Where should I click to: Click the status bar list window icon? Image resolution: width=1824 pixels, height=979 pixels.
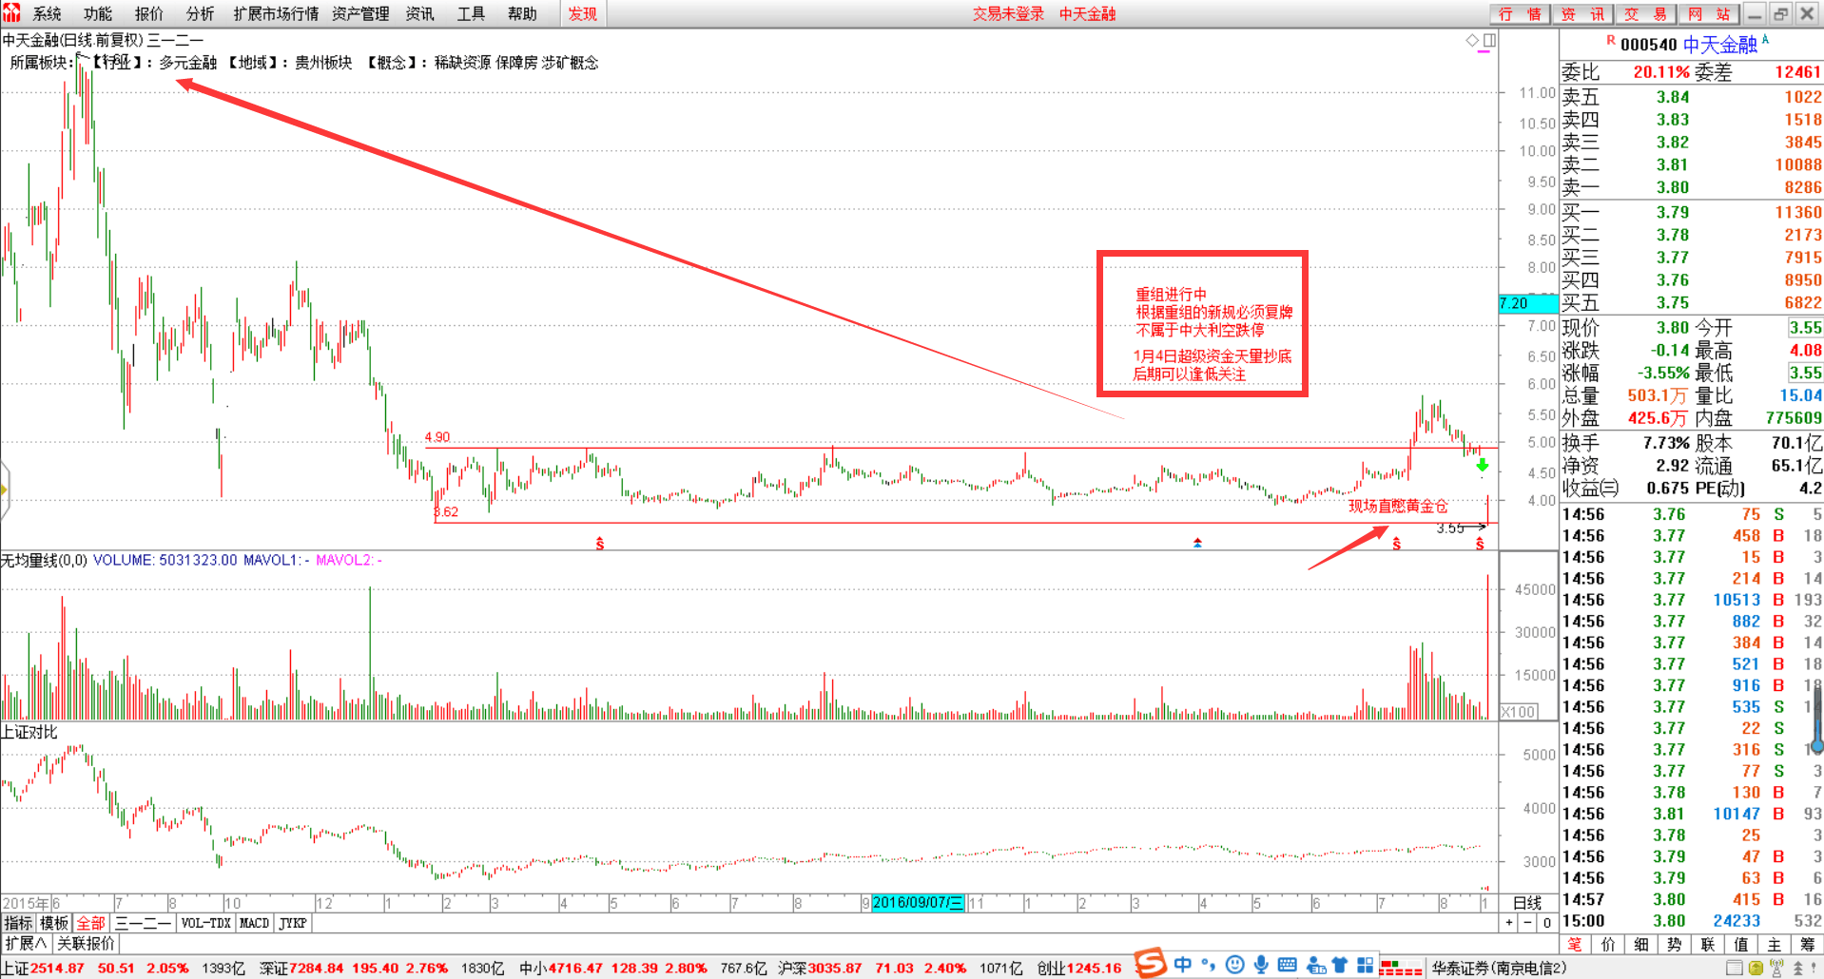click(1735, 968)
